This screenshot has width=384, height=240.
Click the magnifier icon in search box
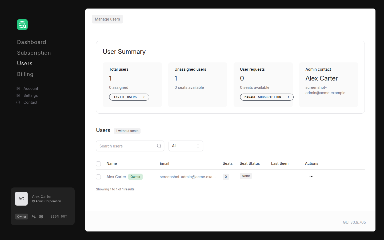[159, 146]
